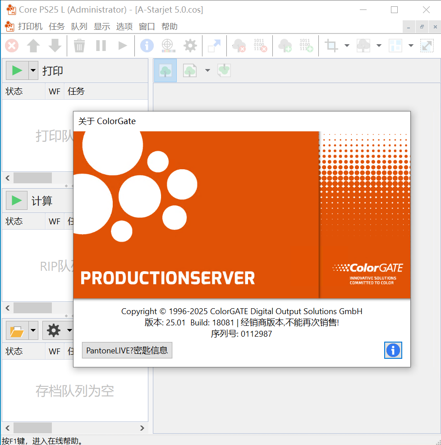Click the binary data with green plus icon
This screenshot has width=441, height=445.
[306, 46]
